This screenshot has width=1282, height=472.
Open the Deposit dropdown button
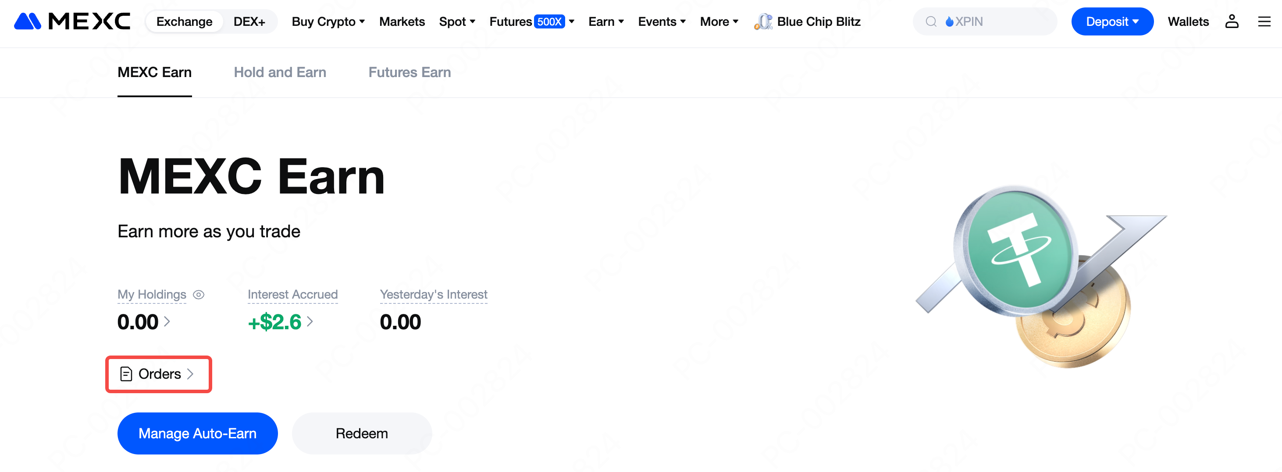click(1112, 21)
